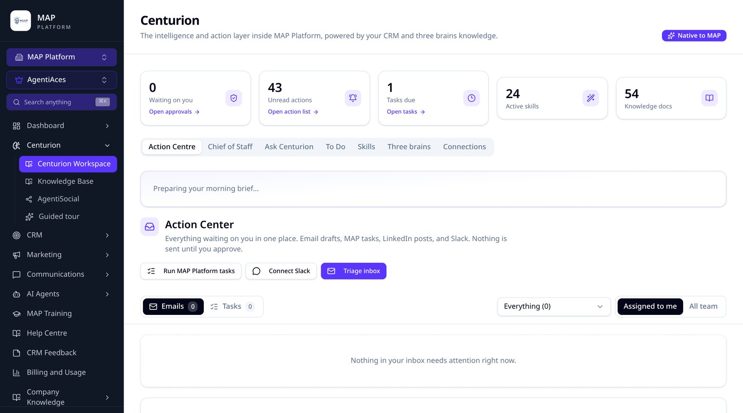743x413 pixels.
Task: Click the search magnifier icon in sidebar
Action: (17, 102)
